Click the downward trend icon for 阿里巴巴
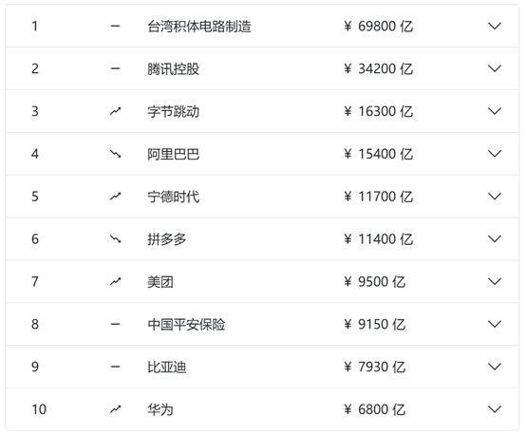The width and height of the screenshot is (526, 434). (116, 154)
